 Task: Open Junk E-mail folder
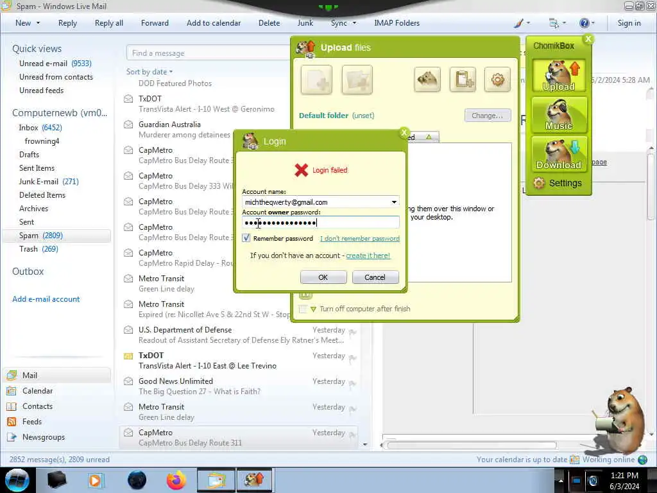pos(49,182)
